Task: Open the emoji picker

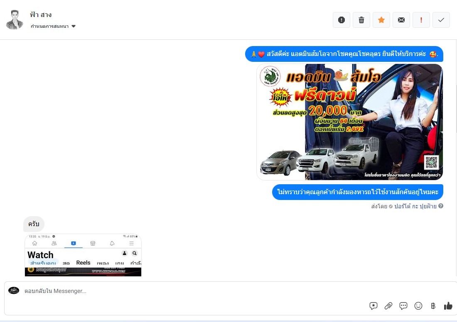Action: pos(418,306)
